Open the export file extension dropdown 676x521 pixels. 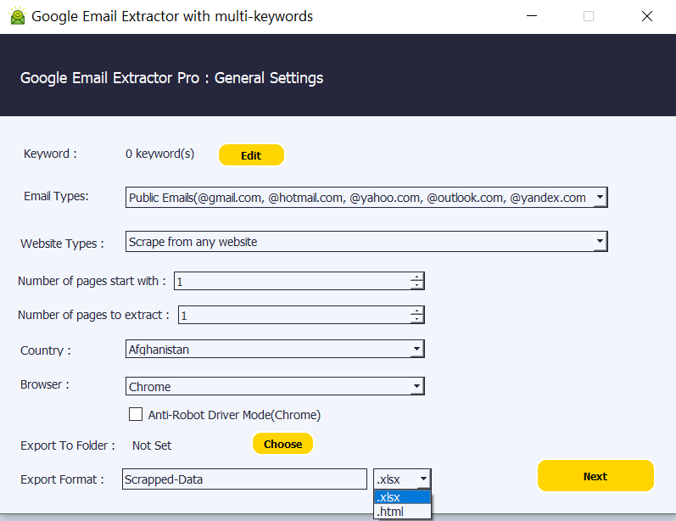[x=422, y=479]
